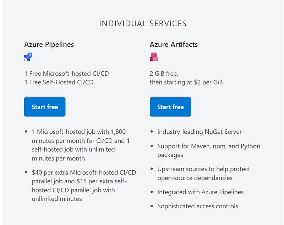Click the 1 Free Microsoft-hosted CI/CD text
Screen dimensions: 284x225
(x=66, y=74)
